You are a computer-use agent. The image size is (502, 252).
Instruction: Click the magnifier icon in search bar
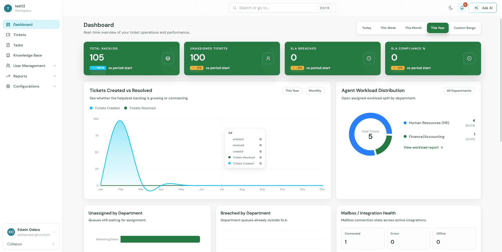click(235, 8)
